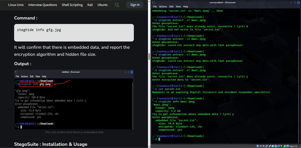Open Edit menu in nwamazzi@kali terminal

pyautogui.click(x=171, y=7)
